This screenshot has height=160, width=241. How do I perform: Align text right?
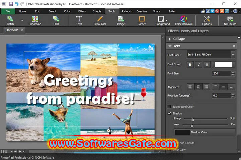(206, 87)
